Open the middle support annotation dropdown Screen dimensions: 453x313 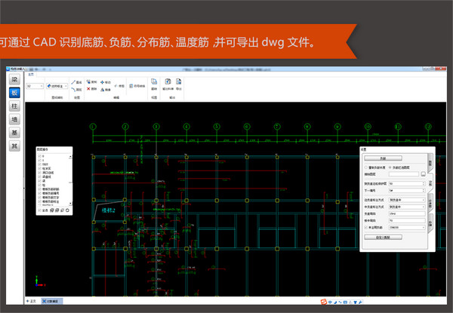click(407, 207)
